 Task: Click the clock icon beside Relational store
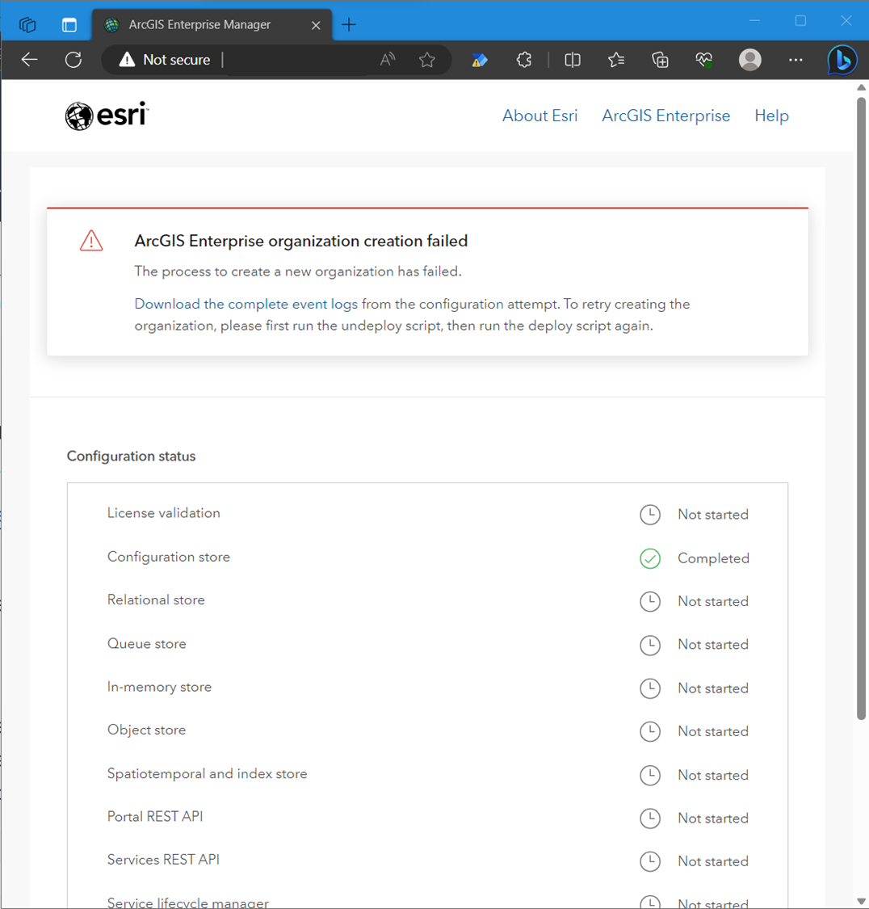tap(650, 601)
